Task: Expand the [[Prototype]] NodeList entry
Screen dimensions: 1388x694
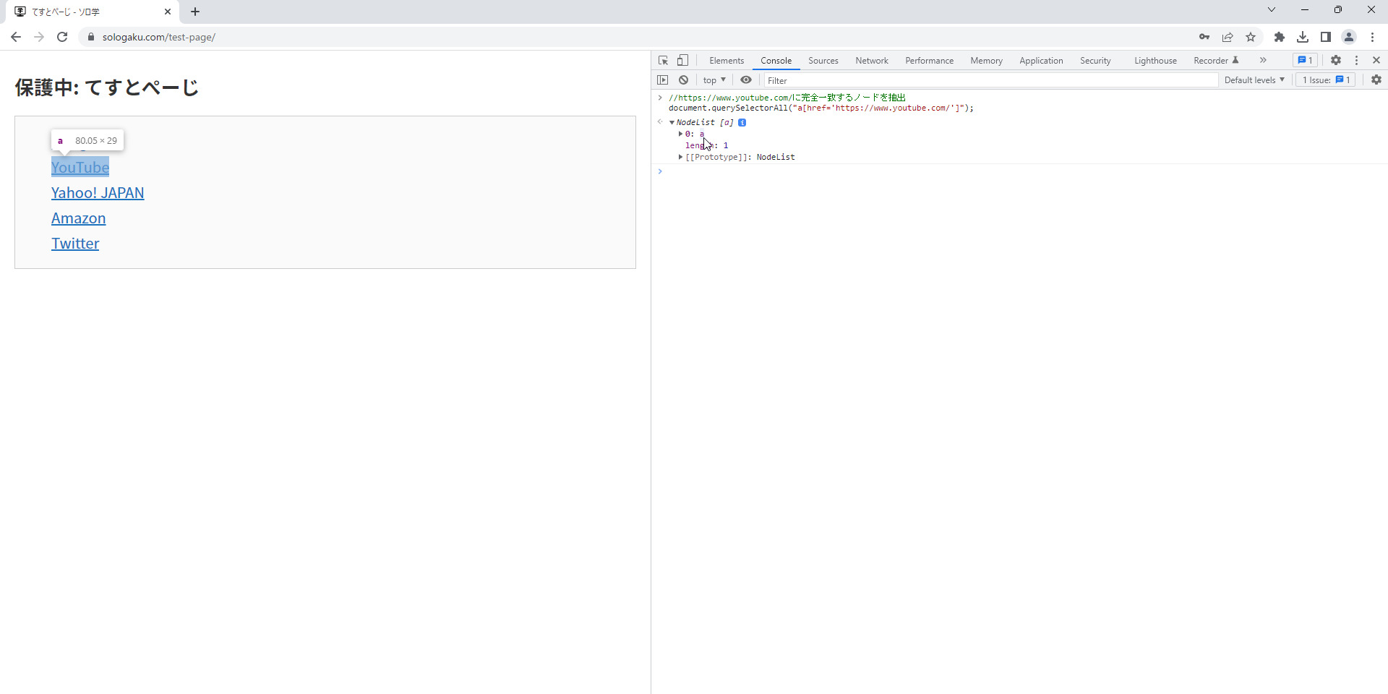Action: (680, 157)
